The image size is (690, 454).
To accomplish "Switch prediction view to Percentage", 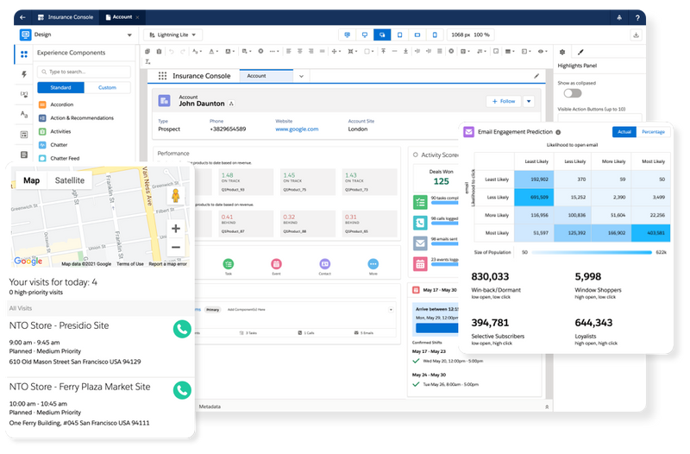I will (653, 132).
